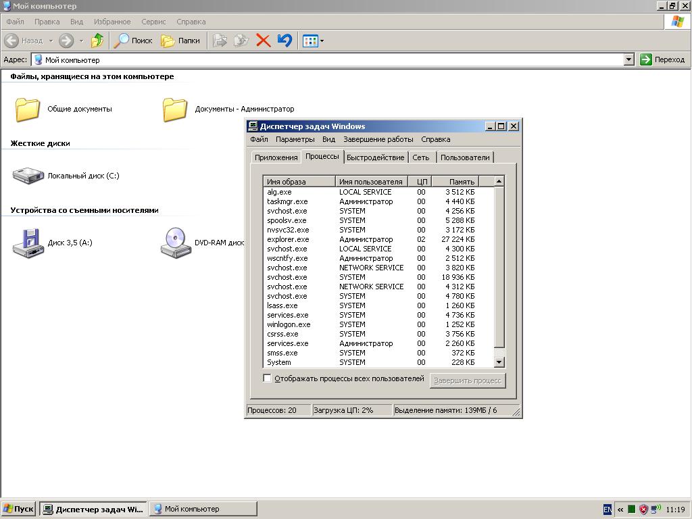The image size is (692, 519).
Task: Open the Завершение работы menu in Task Manager
Action: pos(378,139)
